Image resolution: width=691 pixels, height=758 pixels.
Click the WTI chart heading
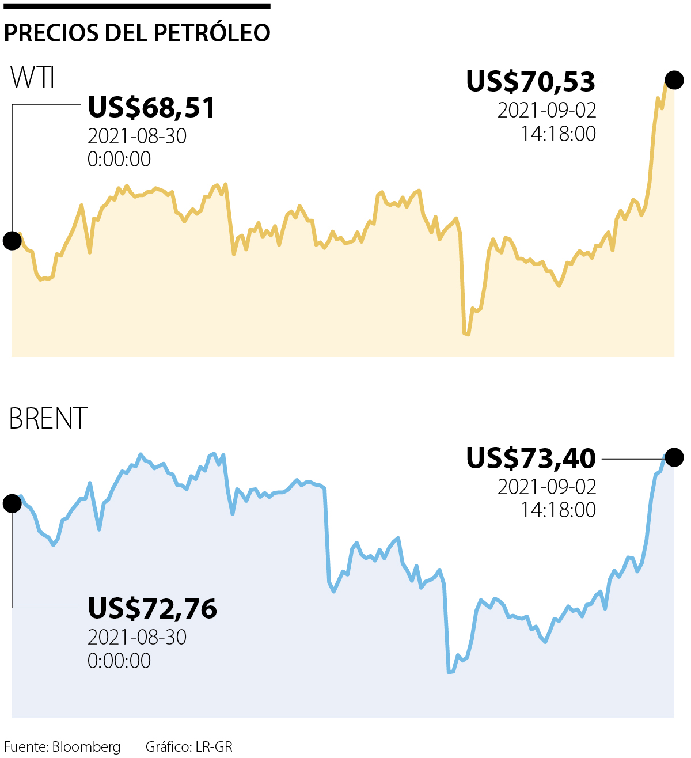click(x=33, y=78)
